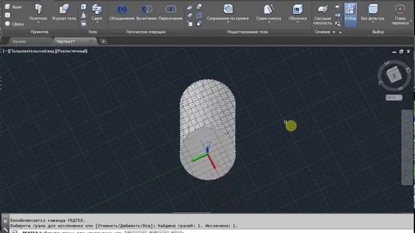This screenshot has height=233, width=415.
Task: Add a new drawing tab with plus
Action: tap(103, 41)
